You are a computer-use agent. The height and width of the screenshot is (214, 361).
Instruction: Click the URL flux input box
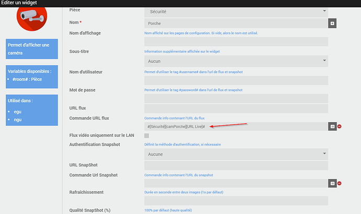click(236, 109)
